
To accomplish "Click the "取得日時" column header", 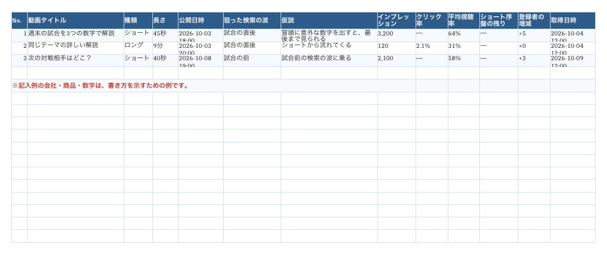I will pyautogui.click(x=573, y=20).
